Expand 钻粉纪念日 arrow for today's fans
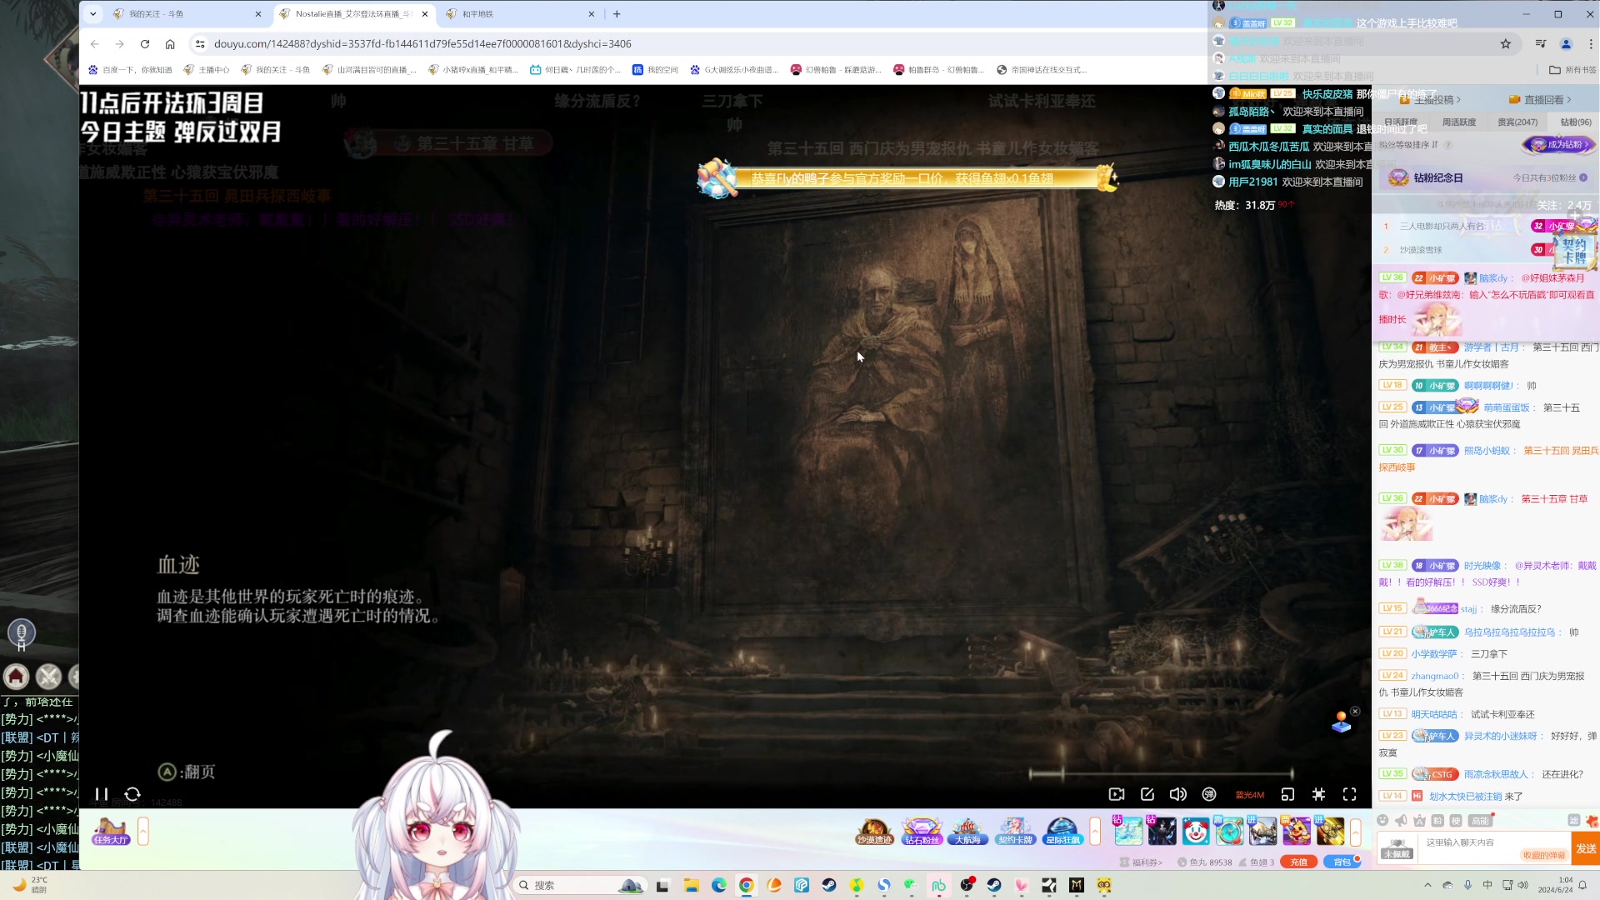1600x900 pixels. 1583,177
